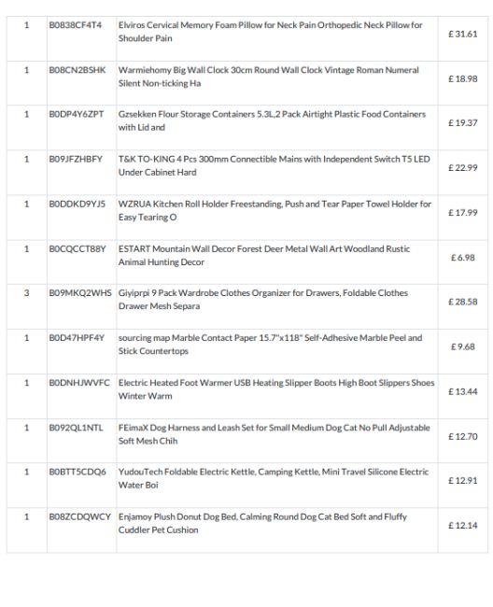Screen dimensions: 493x607
Task: Select ASIN B09JFZHBFY
Action: pyautogui.click(x=76, y=159)
